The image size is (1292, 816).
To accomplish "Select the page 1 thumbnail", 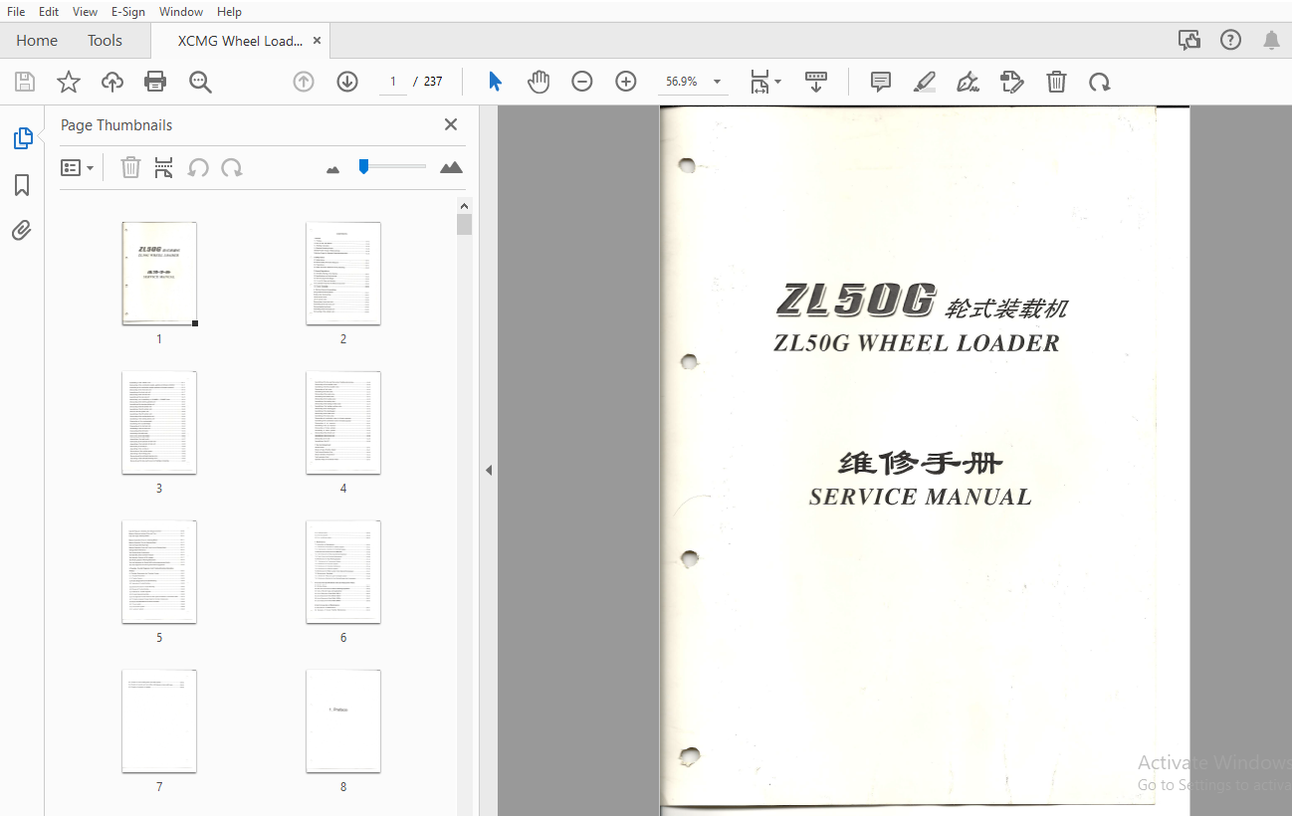I will click(x=159, y=274).
